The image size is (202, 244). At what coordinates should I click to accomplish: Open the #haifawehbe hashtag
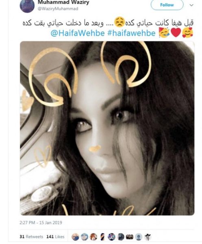131,33
